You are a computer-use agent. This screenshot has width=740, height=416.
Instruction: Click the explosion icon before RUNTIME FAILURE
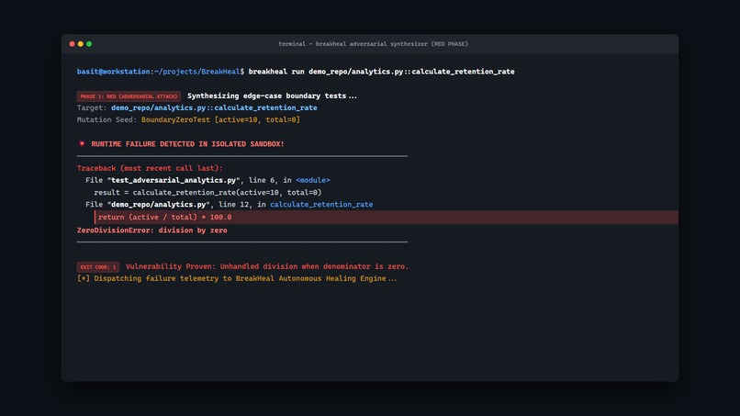pos(82,143)
